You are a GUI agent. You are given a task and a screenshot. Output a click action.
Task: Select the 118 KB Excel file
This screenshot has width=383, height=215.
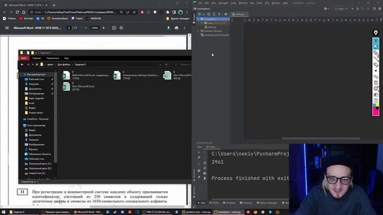pos(86,75)
